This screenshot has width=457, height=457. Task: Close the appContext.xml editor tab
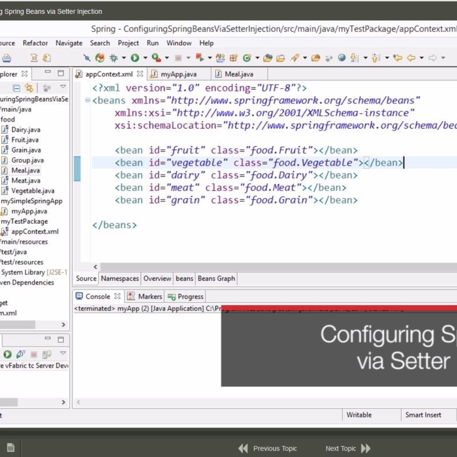140,74
